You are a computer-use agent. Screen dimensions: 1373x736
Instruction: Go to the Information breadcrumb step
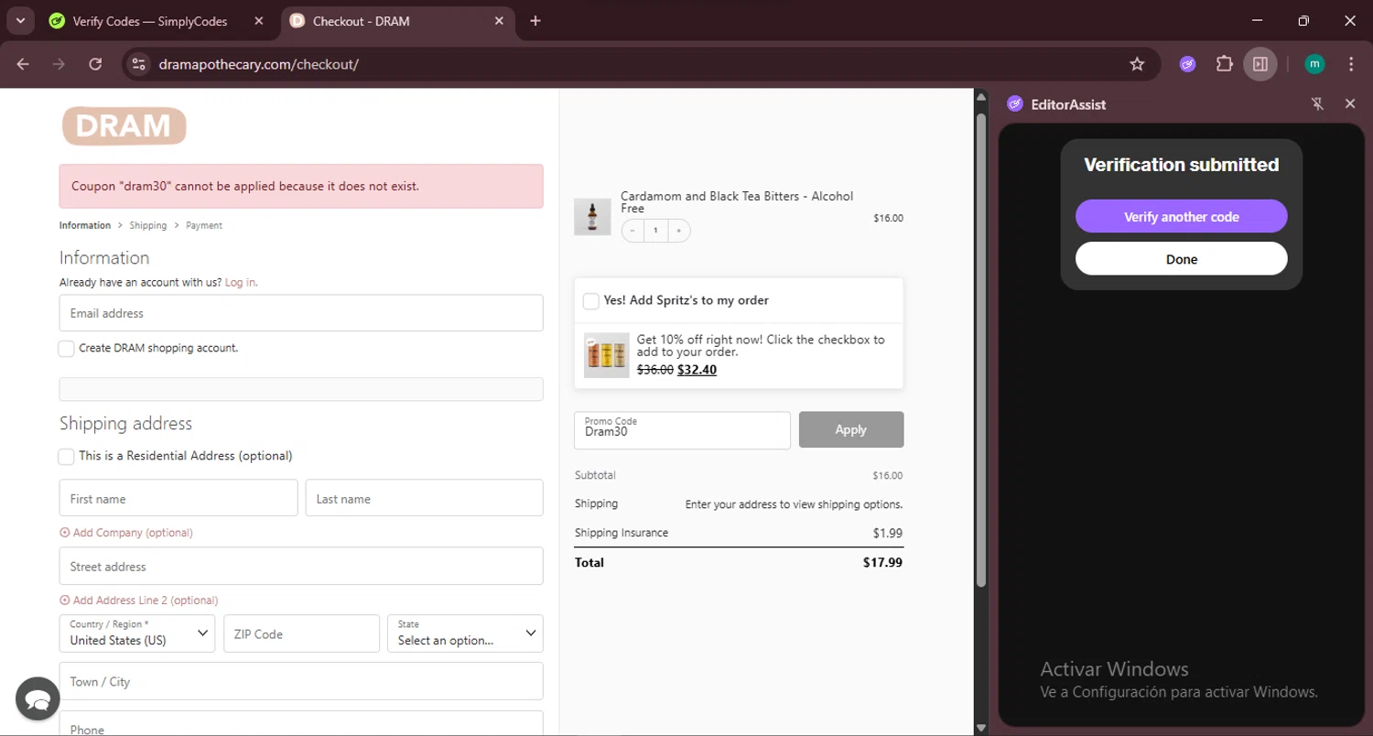[85, 225]
